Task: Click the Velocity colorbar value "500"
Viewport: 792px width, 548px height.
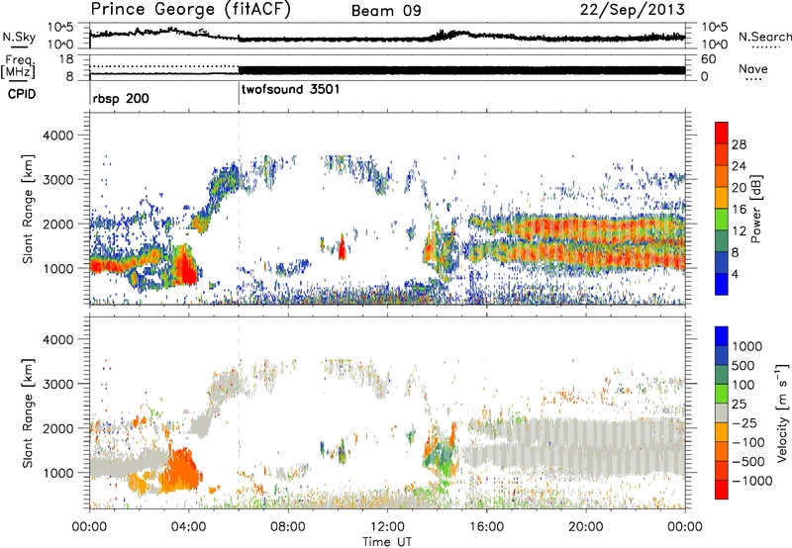Action: [742, 365]
